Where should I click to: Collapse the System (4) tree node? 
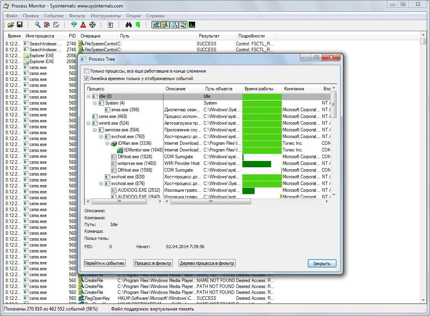pyautogui.click(x=95, y=103)
